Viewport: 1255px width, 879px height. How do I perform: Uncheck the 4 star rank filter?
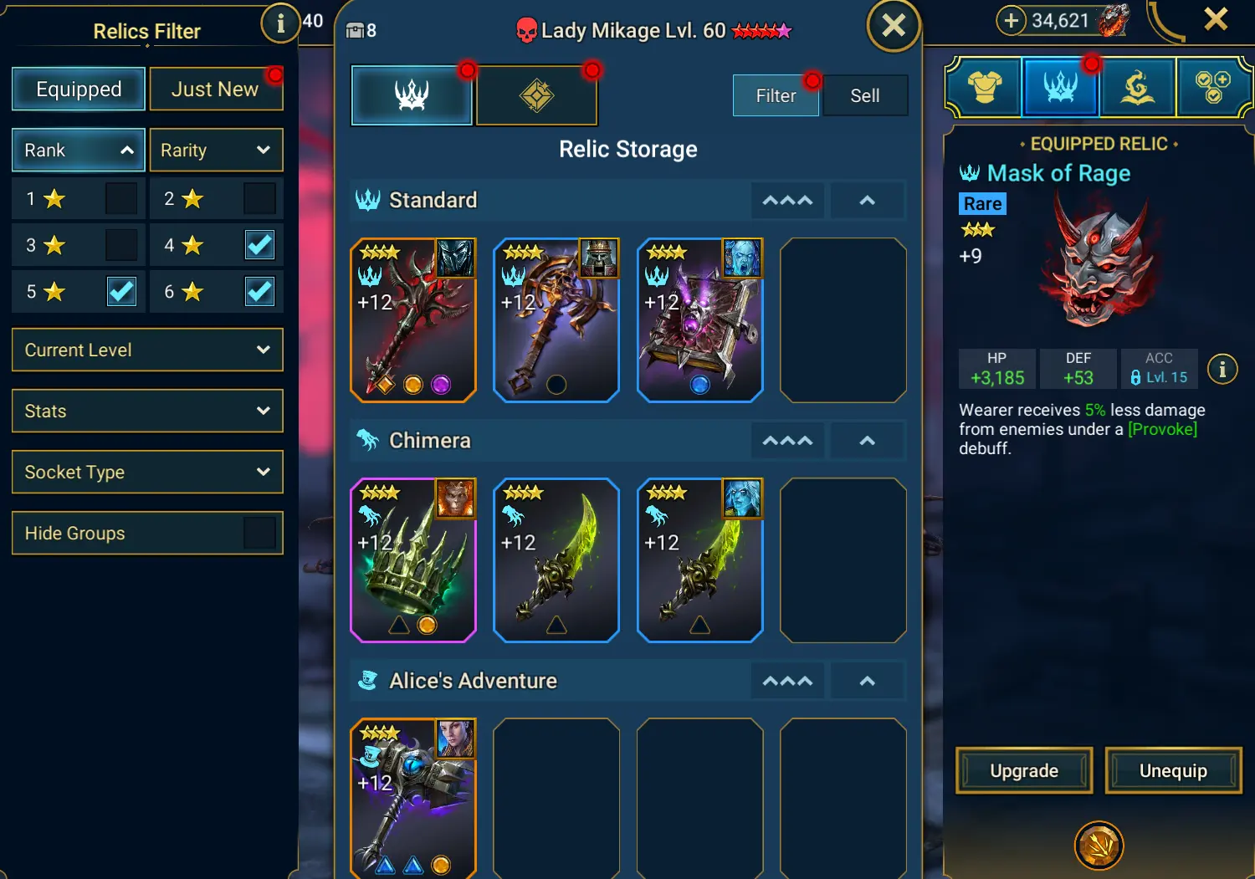tap(259, 245)
